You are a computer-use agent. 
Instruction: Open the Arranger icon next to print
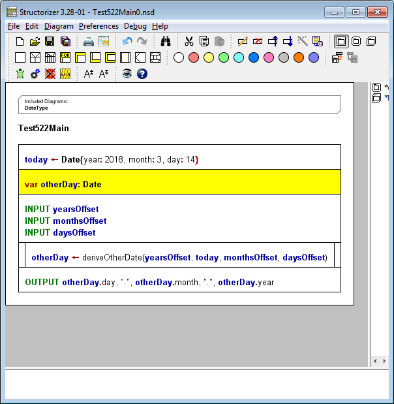(x=104, y=42)
